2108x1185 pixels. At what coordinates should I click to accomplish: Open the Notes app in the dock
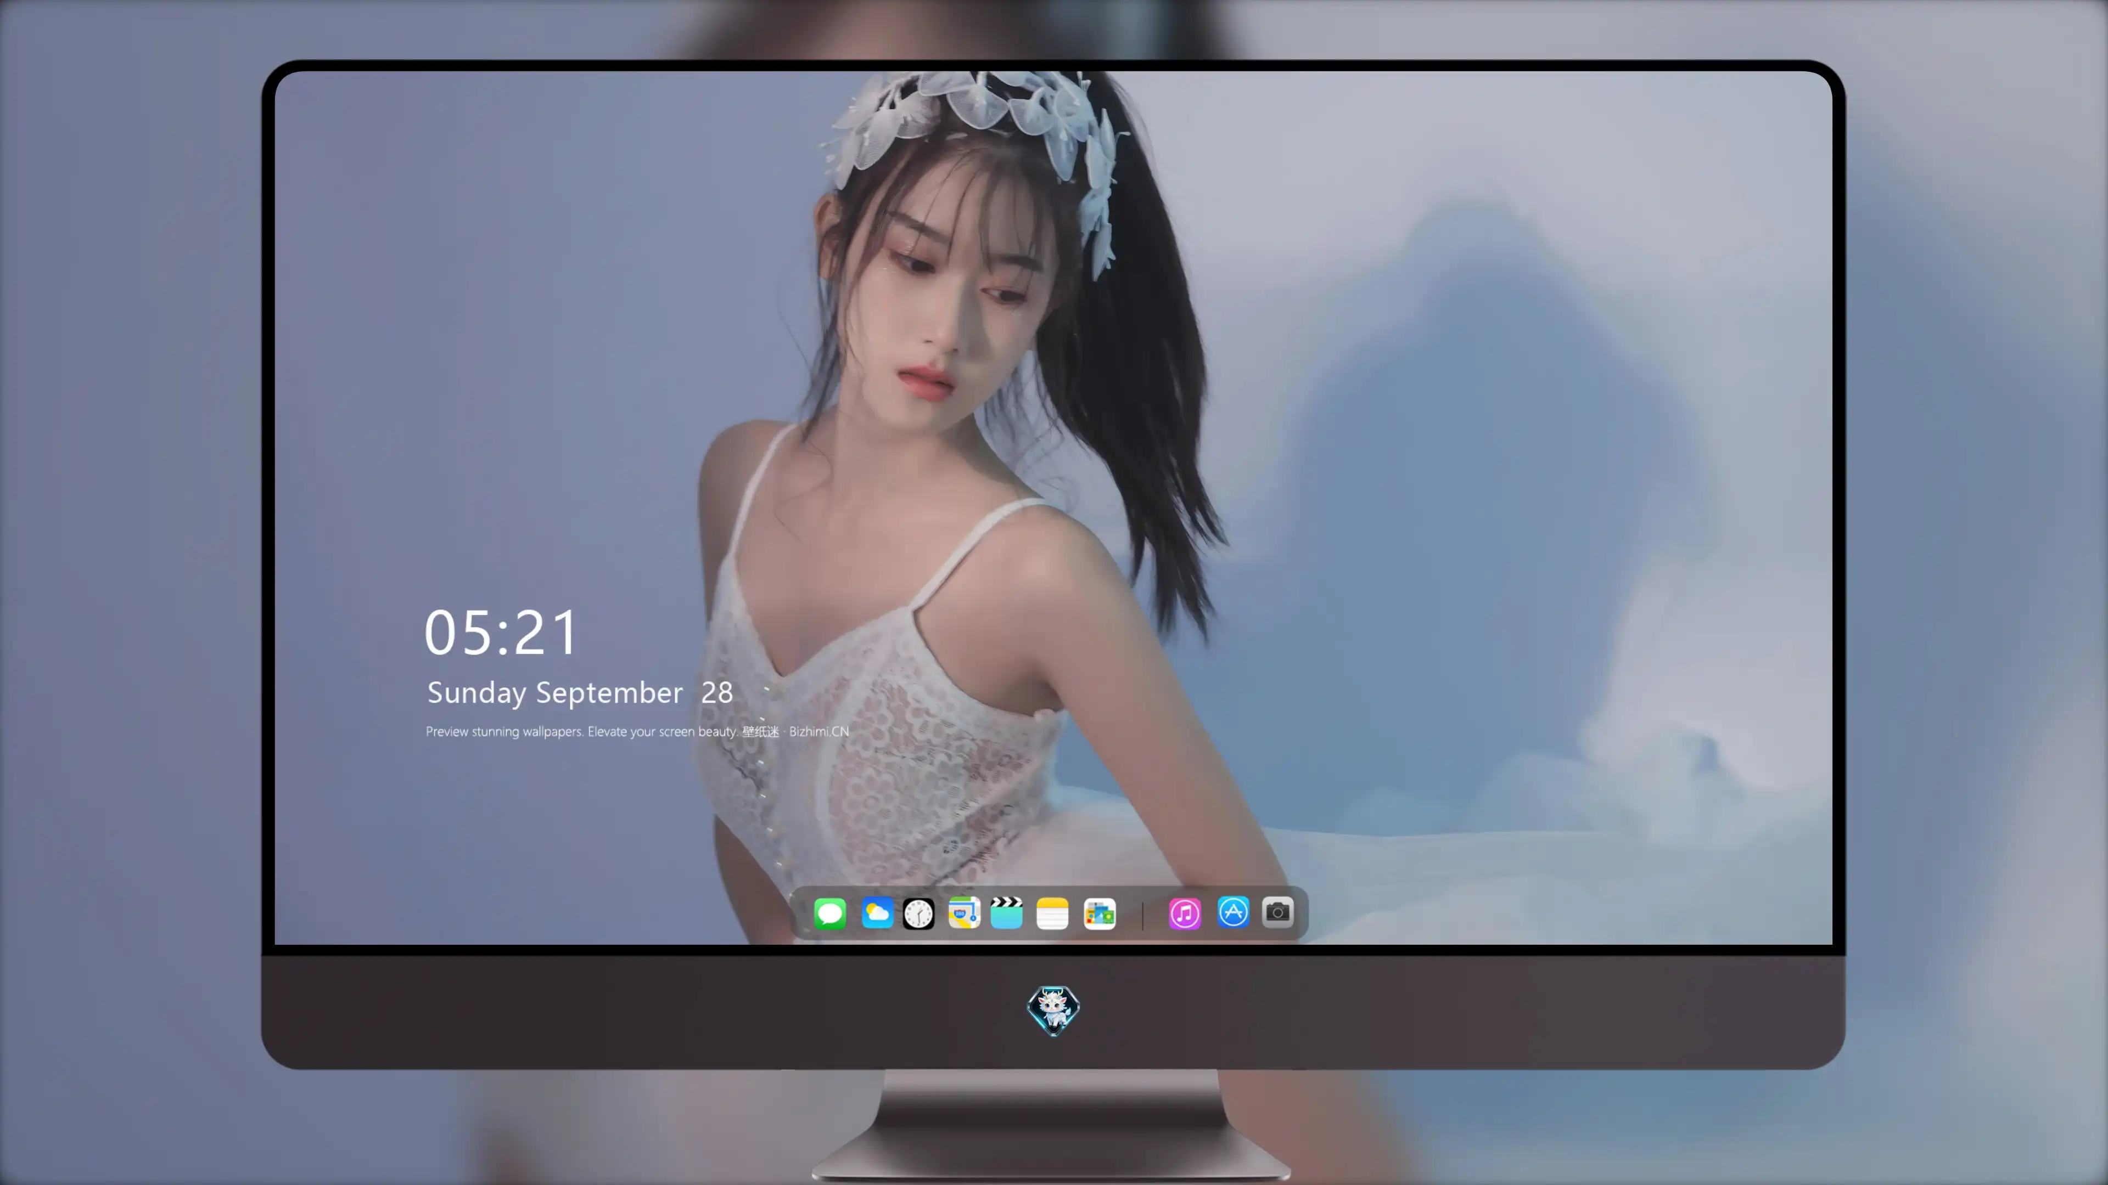[x=1052, y=913]
